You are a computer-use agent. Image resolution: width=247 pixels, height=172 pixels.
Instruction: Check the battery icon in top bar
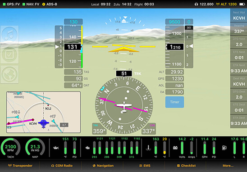click(242, 4)
